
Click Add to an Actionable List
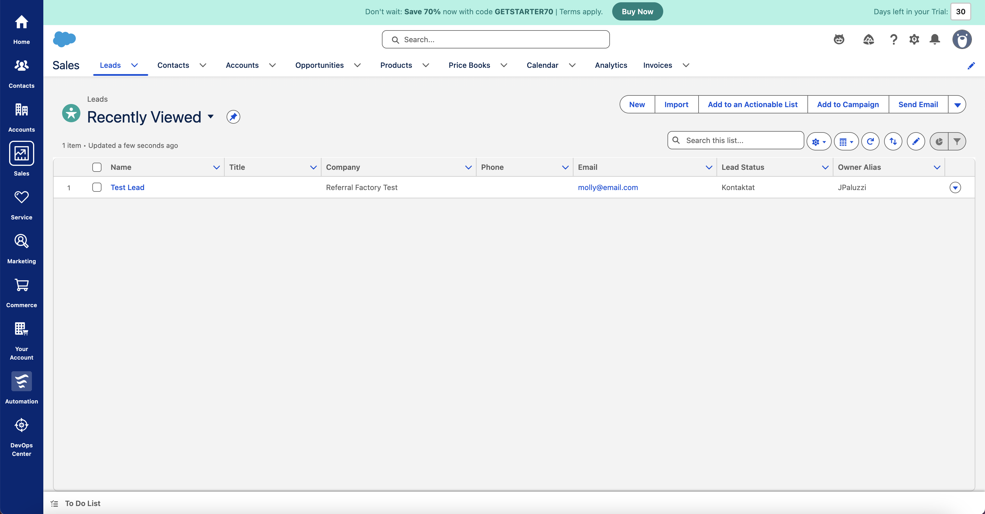pyautogui.click(x=753, y=105)
